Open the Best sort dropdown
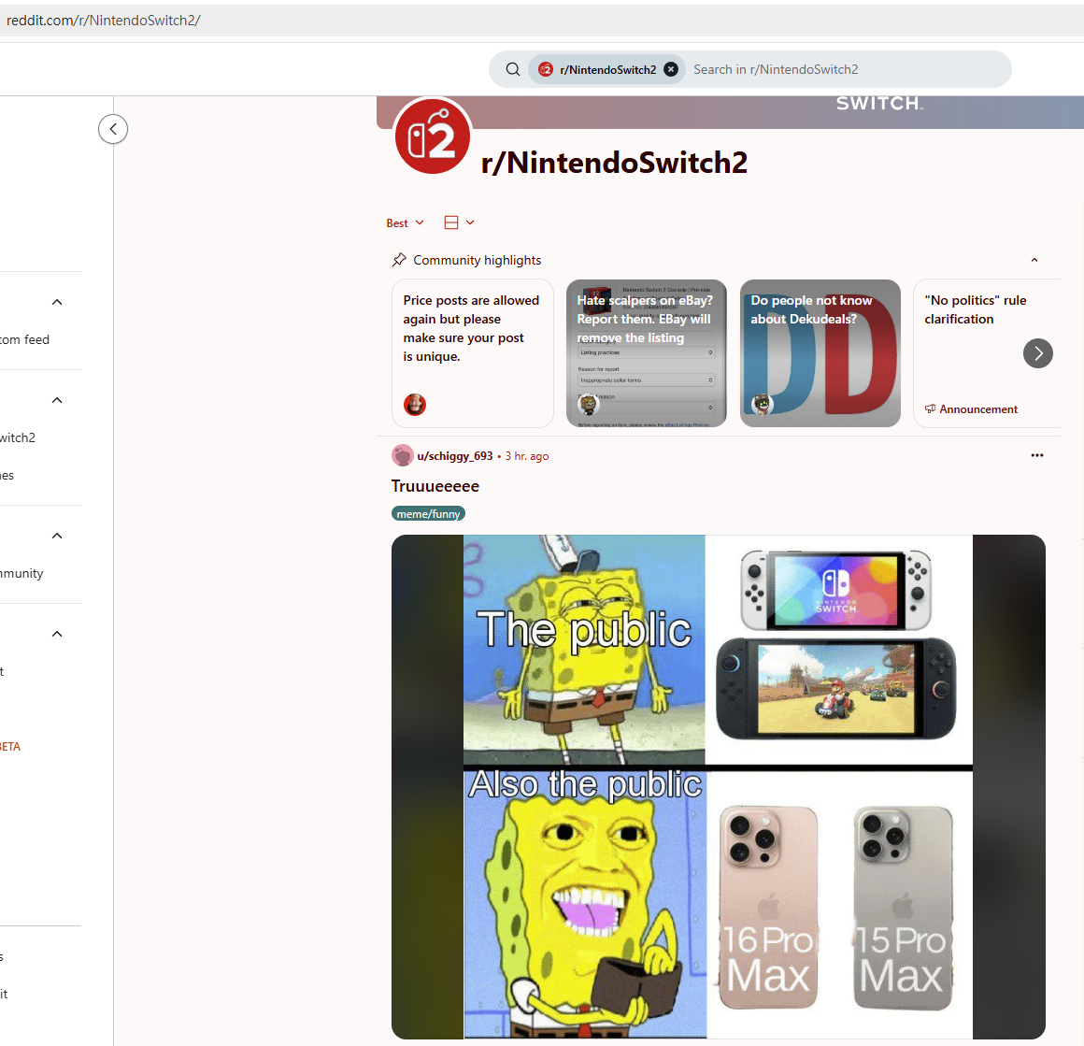The image size is (1084, 1046). click(406, 222)
